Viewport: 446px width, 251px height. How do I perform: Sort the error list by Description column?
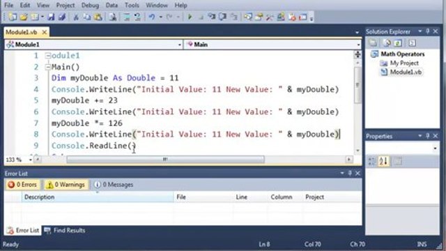click(98, 197)
